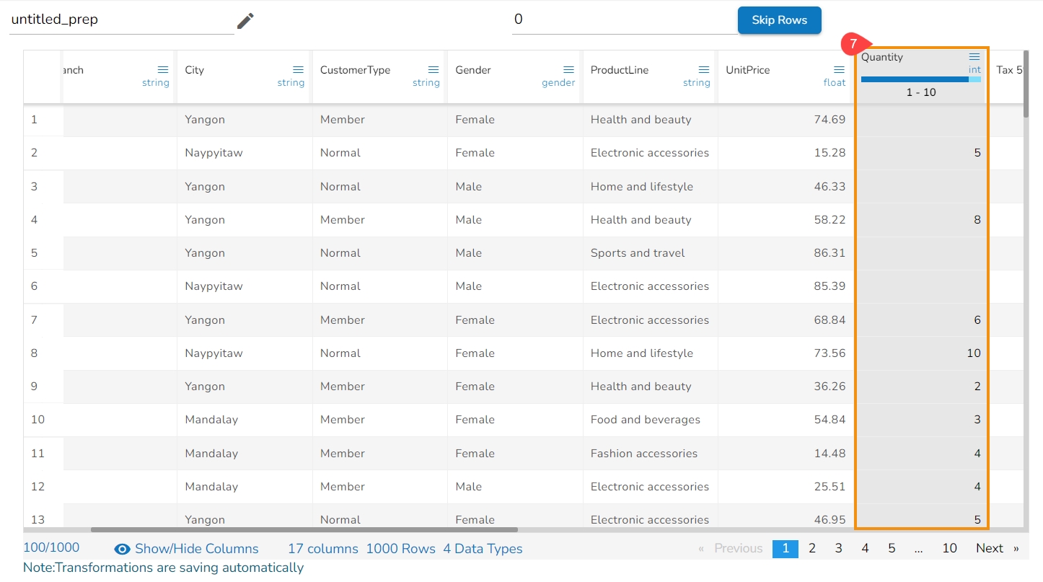Click the skip rows number input field
The image size is (1043, 582).
click(x=624, y=20)
